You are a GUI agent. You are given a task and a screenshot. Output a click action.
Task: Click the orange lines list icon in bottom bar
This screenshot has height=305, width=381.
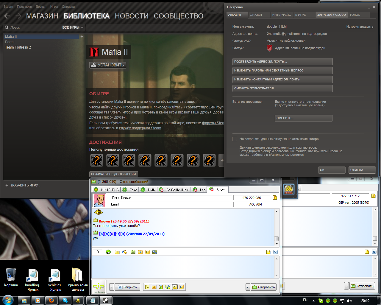pos(154,287)
